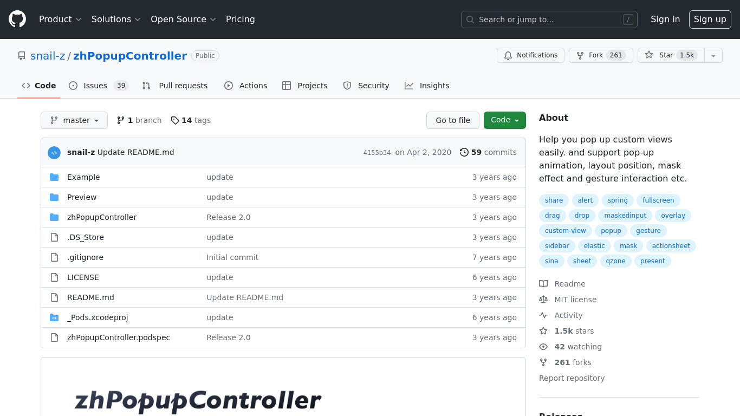
Task: Open the Pricing link
Action: click(241, 19)
